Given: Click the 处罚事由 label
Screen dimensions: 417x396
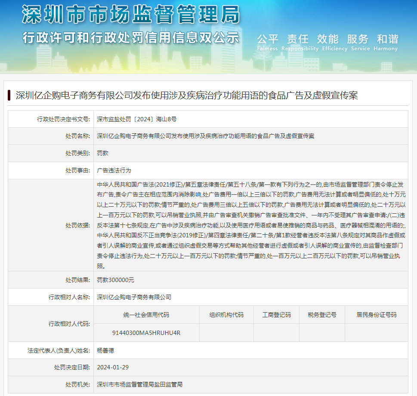Looking at the screenshot, I should [77, 170].
